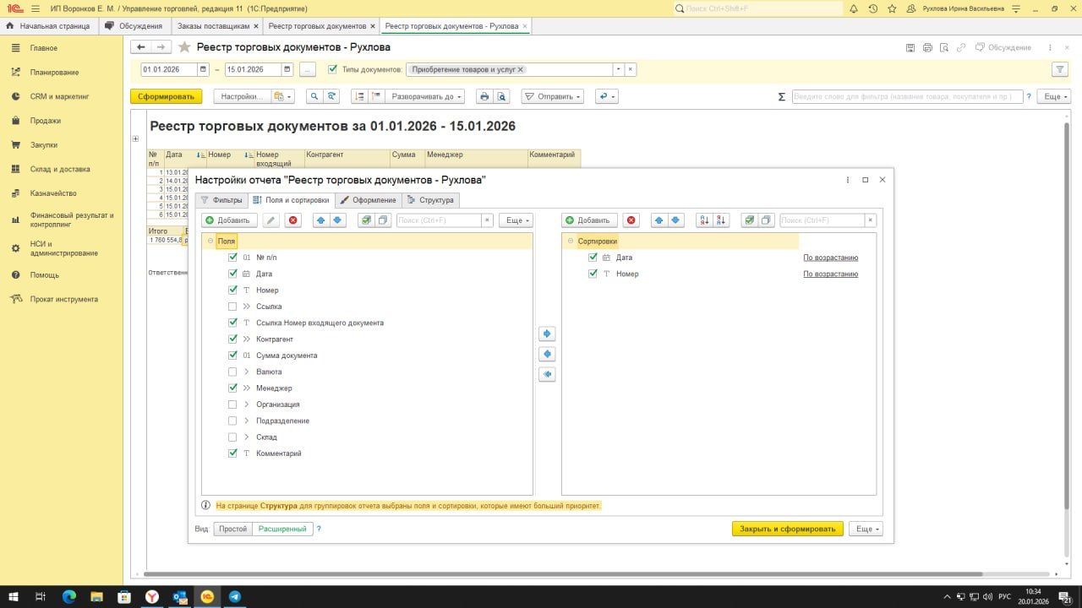This screenshot has height=608, width=1082.
Task: Open the Отправить dropdown menu
Action: coord(552,97)
